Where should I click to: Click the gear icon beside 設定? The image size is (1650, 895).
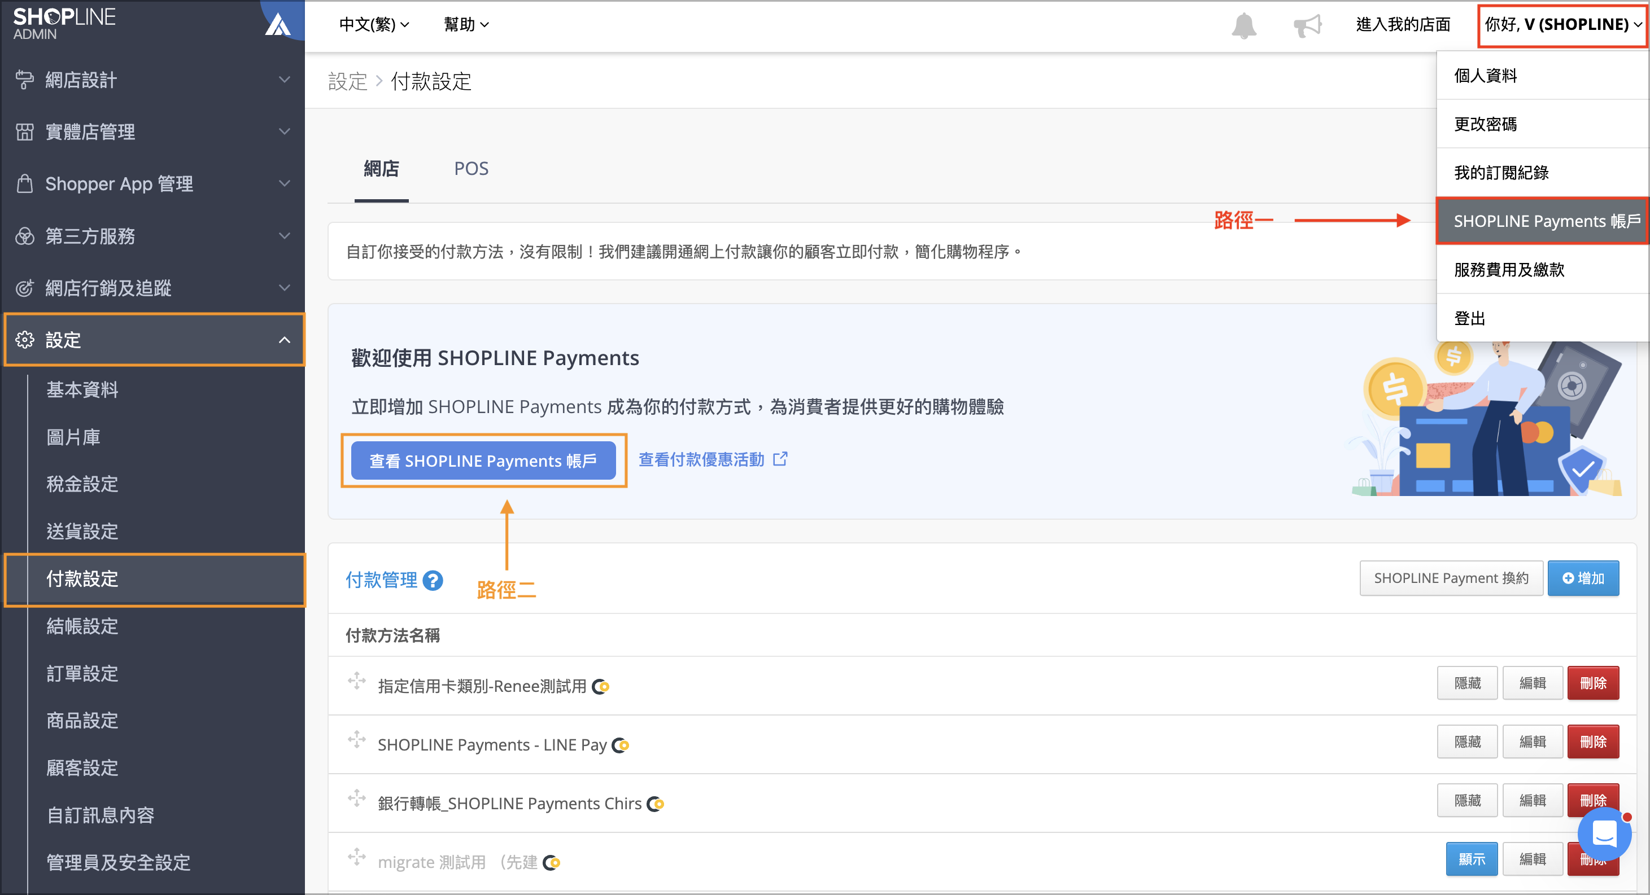pyautogui.click(x=24, y=339)
